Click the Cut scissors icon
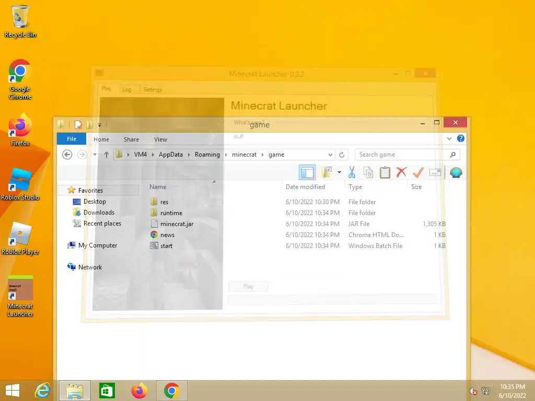 tap(352, 172)
